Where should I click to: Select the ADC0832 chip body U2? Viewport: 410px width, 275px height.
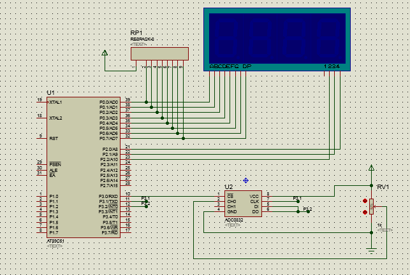click(243, 204)
